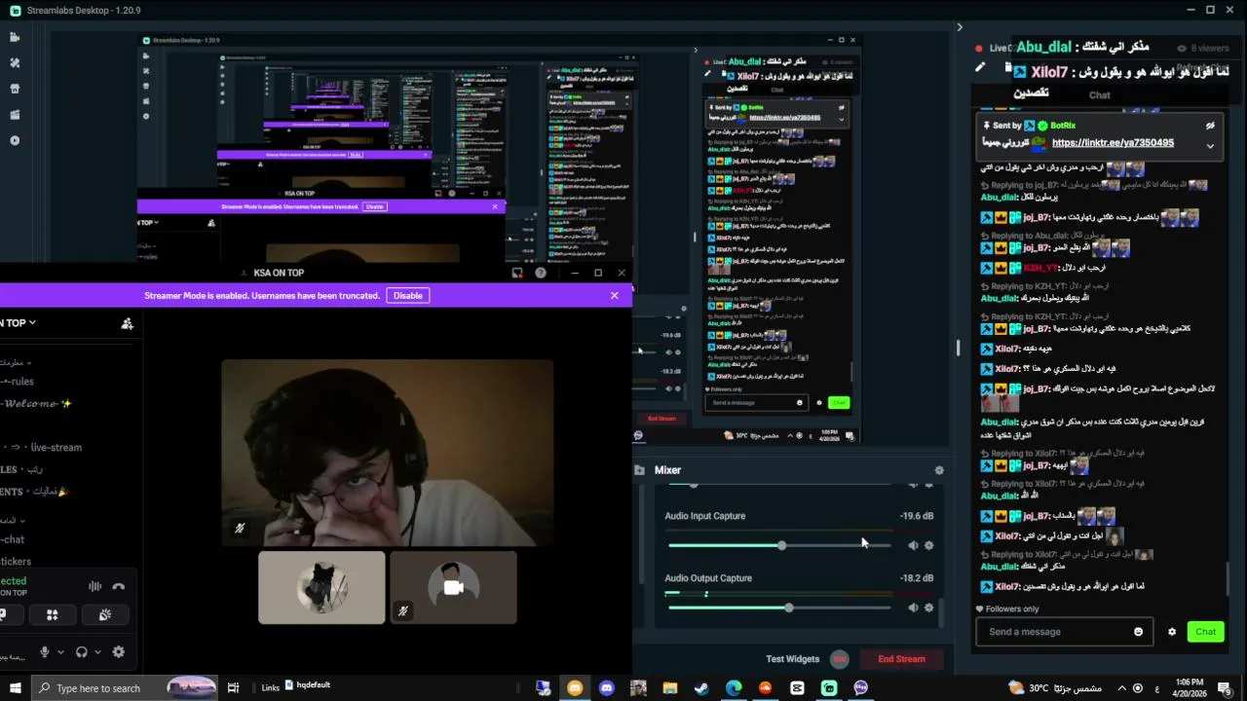1247x701 pixels.
Task: Open CapCut from the taskbar
Action: tap(797, 687)
